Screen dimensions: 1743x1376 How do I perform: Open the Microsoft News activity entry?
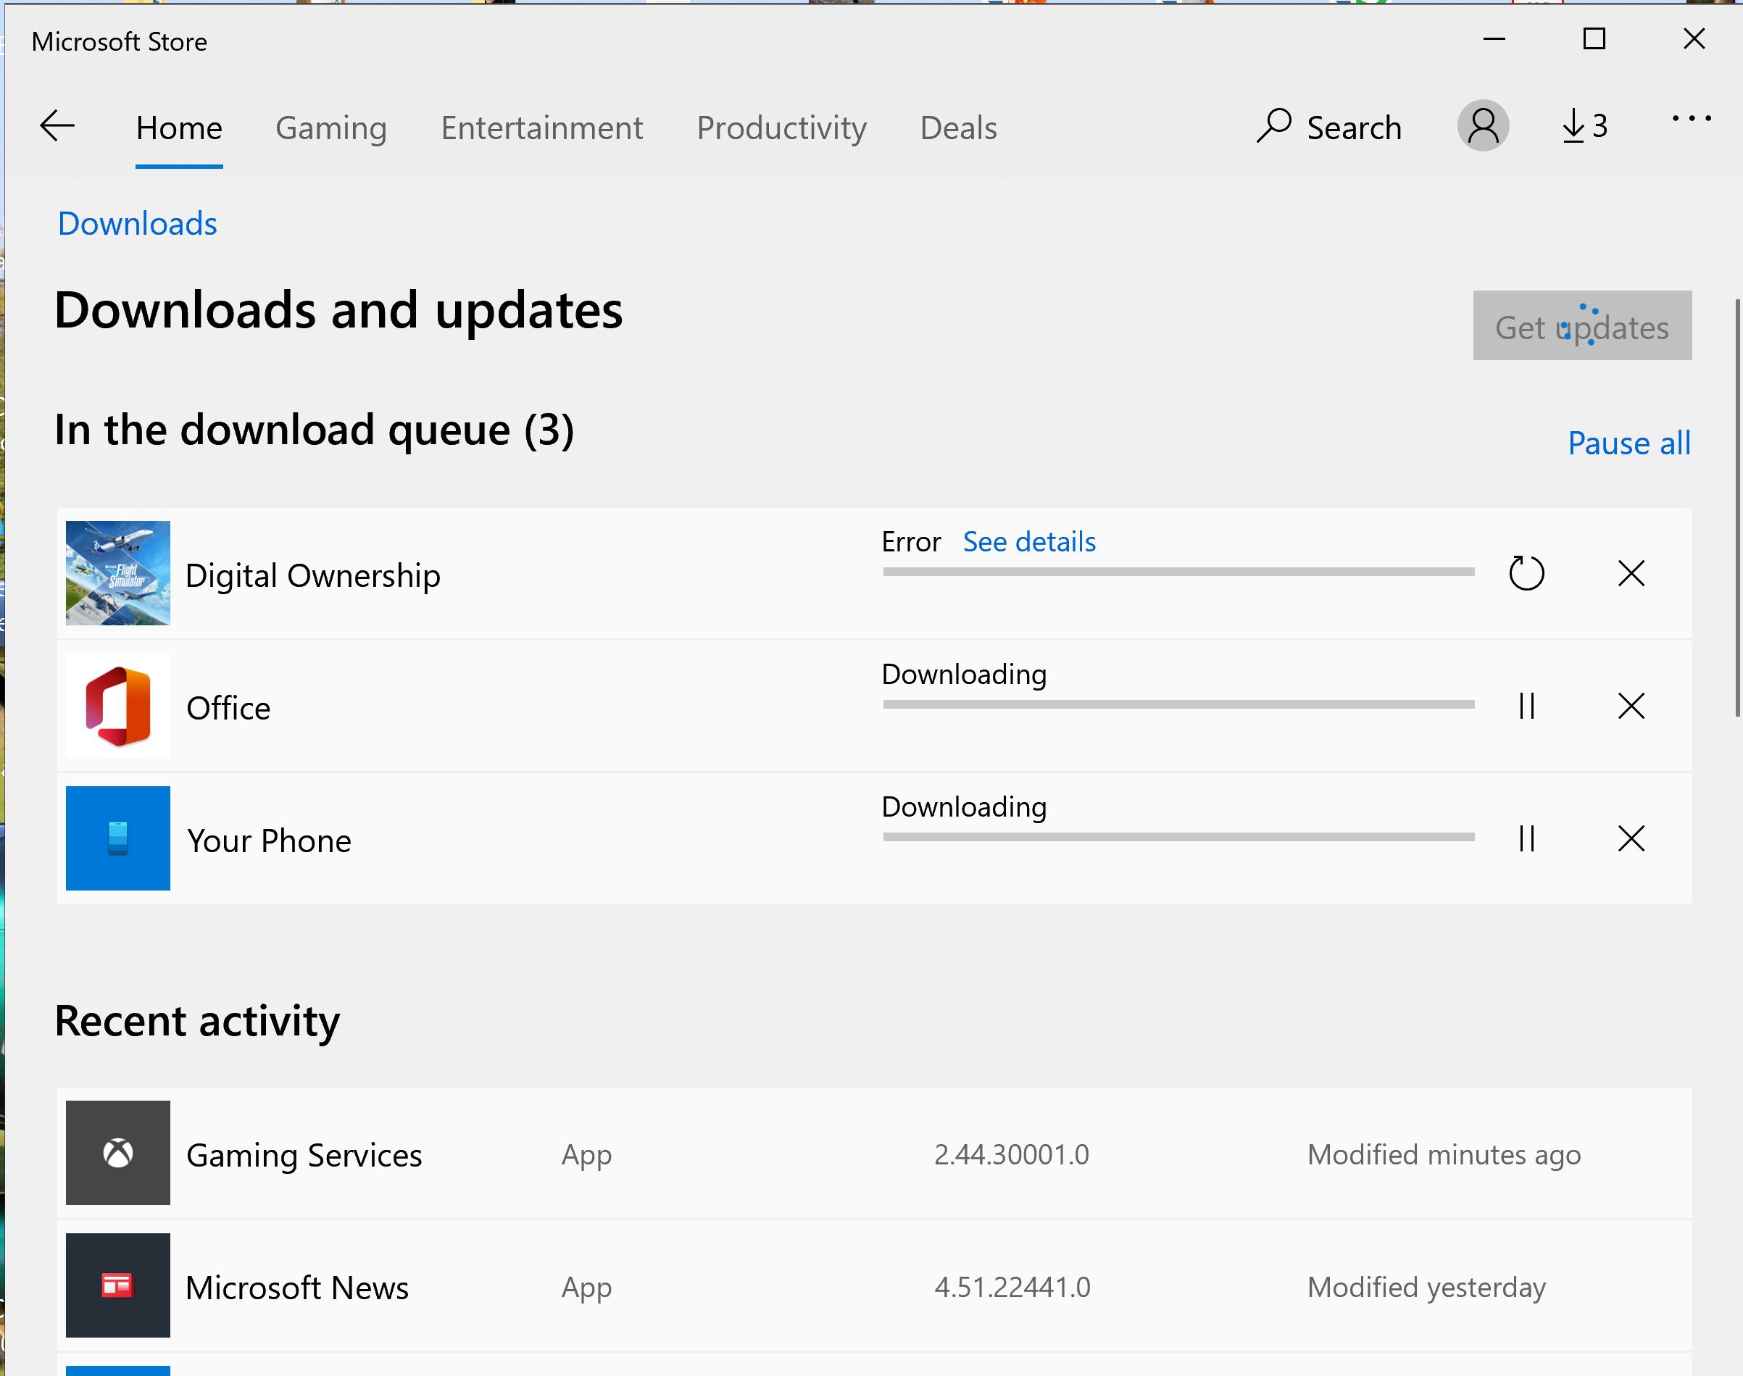[x=874, y=1285]
